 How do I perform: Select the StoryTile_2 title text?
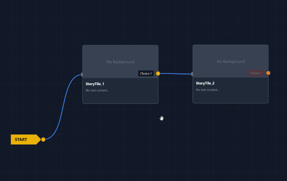coord(205,83)
